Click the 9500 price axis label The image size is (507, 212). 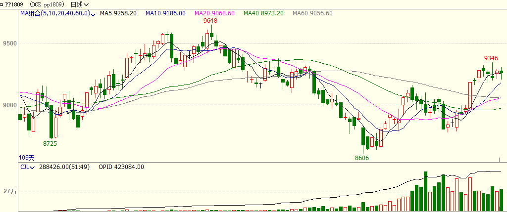click(x=9, y=43)
